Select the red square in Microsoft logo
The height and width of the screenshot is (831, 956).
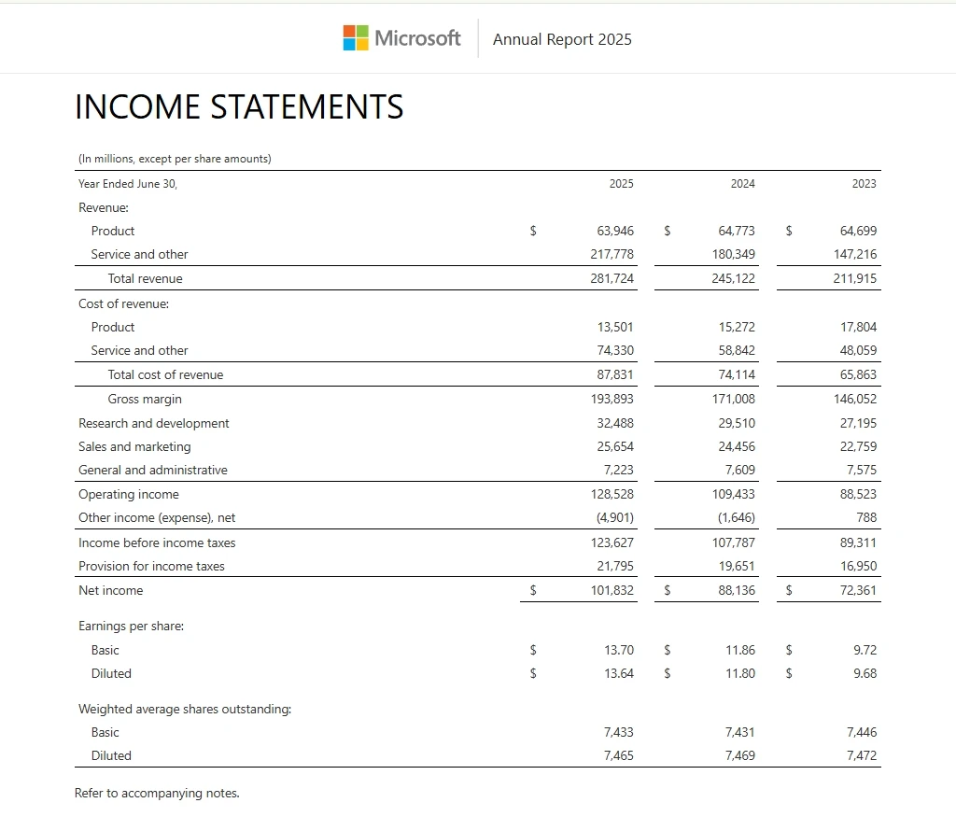(349, 31)
